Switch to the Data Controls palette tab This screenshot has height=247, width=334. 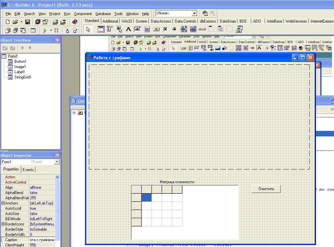185,21
